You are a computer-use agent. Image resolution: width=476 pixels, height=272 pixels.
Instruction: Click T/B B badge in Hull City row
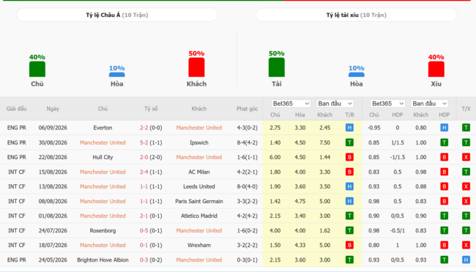[349, 157]
